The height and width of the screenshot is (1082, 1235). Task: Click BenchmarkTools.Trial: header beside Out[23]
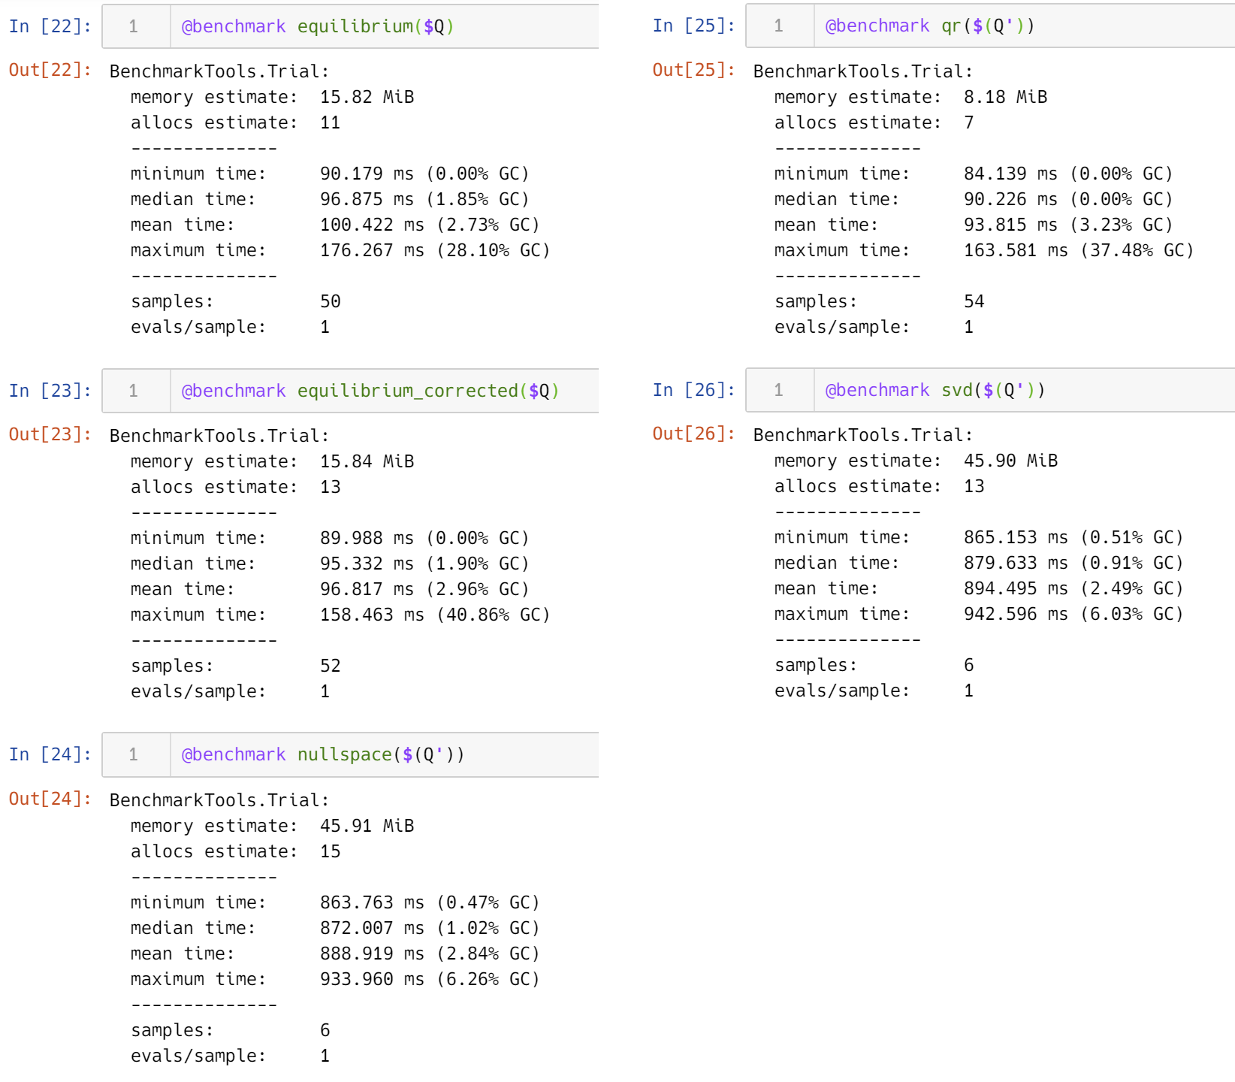click(x=219, y=436)
